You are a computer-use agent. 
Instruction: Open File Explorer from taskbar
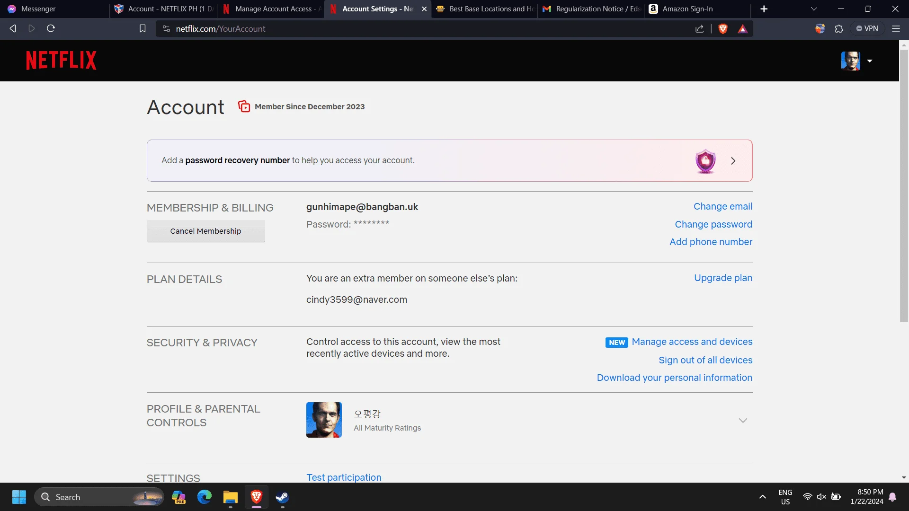click(x=231, y=497)
